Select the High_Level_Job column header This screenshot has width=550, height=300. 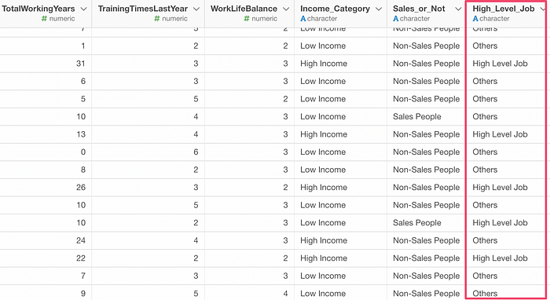pos(504,9)
